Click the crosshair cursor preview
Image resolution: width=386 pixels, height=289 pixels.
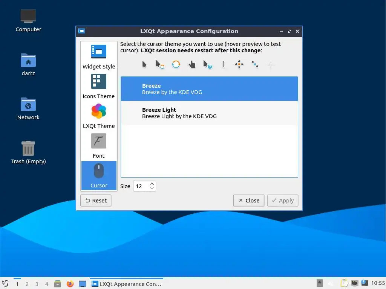click(271, 64)
